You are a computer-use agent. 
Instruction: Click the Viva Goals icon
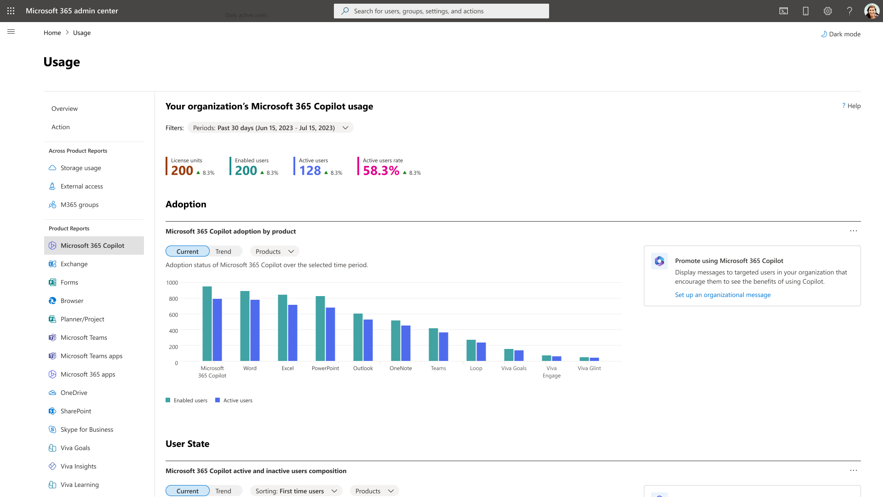coord(52,448)
